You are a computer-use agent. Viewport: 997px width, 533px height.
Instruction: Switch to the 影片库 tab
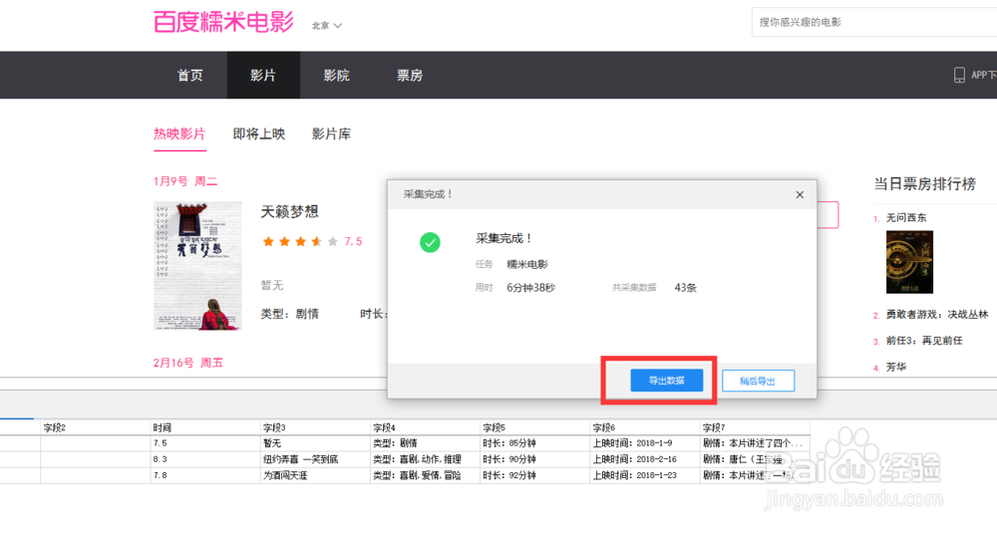click(331, 134)
